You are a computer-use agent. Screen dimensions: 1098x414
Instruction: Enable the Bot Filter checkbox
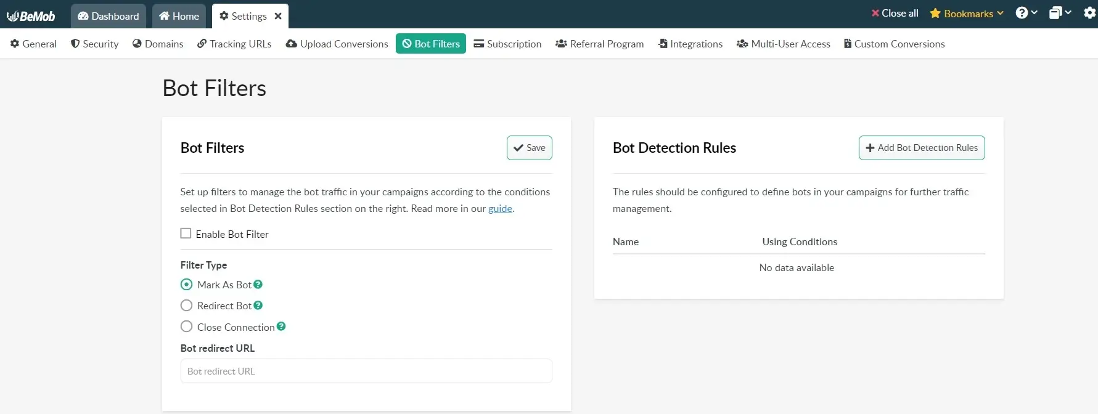pyautogui.click(x=186, y=233)
